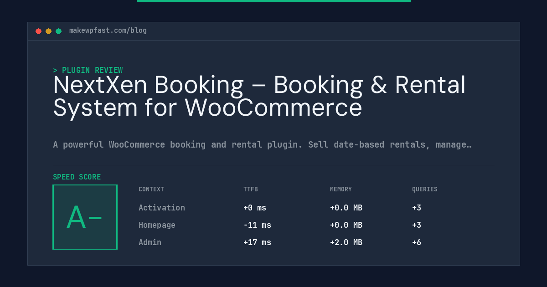Click Admin queries value '+6'

click(x=417, y=242)
